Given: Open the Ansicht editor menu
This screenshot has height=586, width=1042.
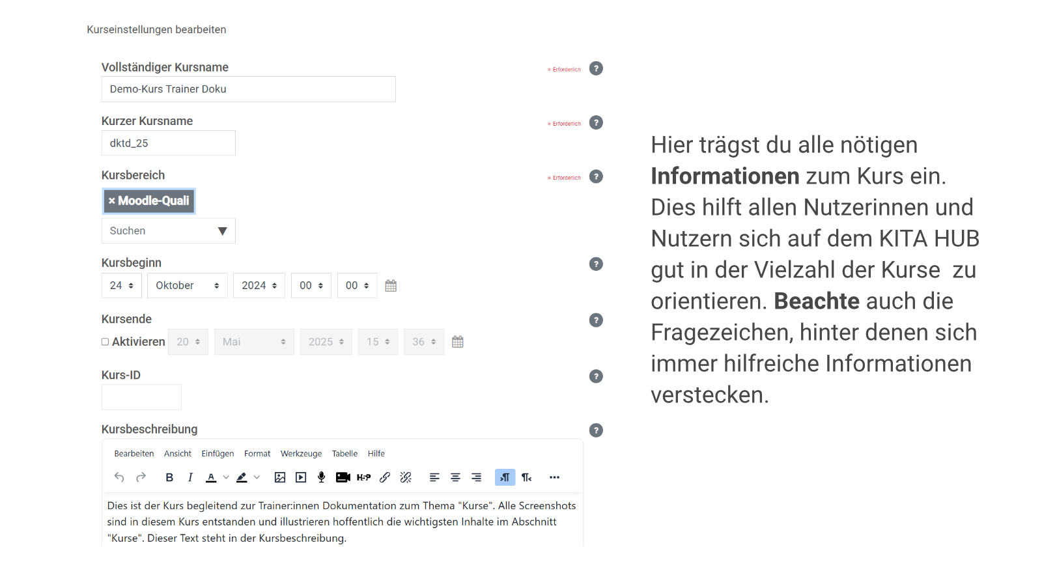Looking at the screenshot, I should (x=178, y=454).
